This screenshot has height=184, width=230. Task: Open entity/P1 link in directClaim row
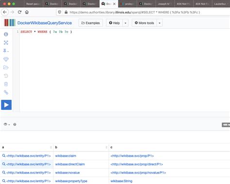click(x=29, y=164)
